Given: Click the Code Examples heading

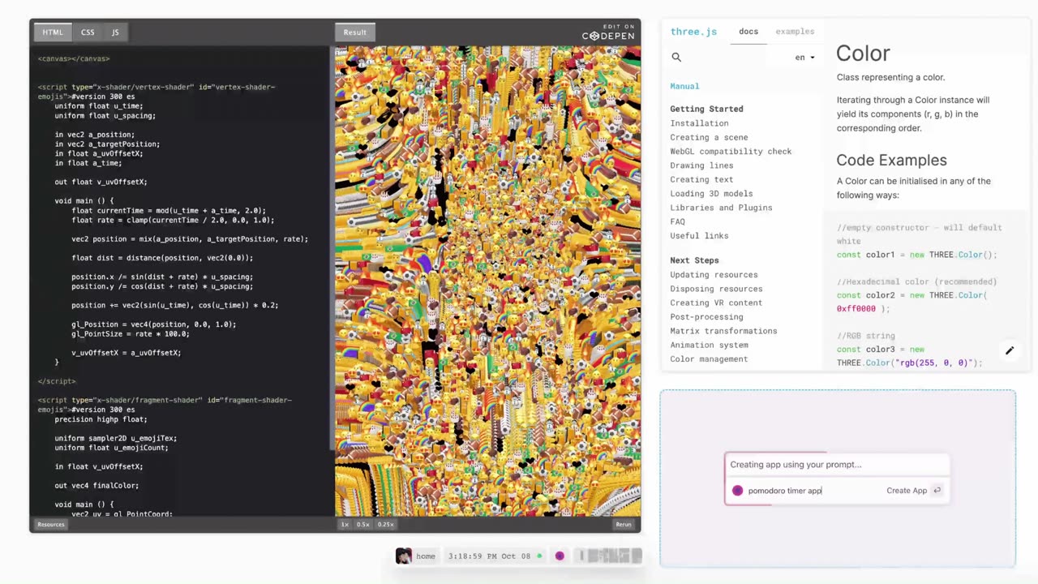Looking at the screenshot, I should point(891,160).
